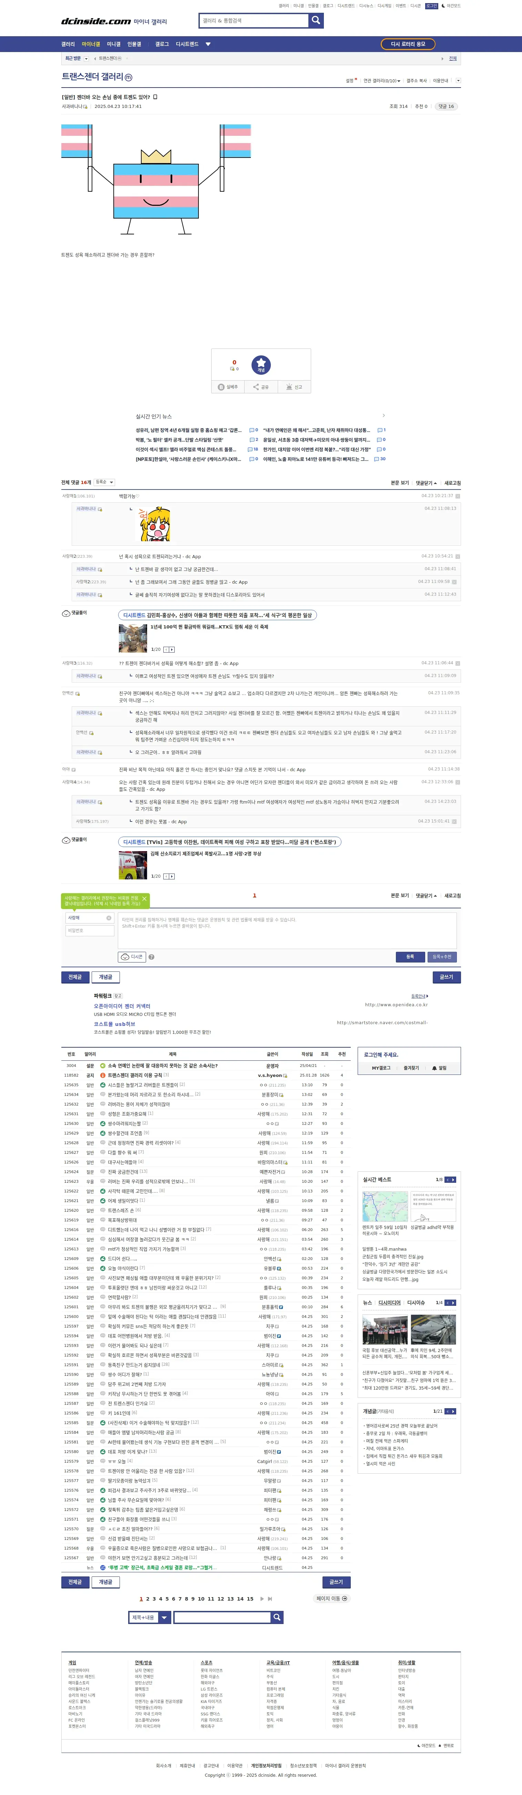Screen dimensions: 522x1795
Task: Click the 갤로그 nav menu item
Action: tap(162, 44)
